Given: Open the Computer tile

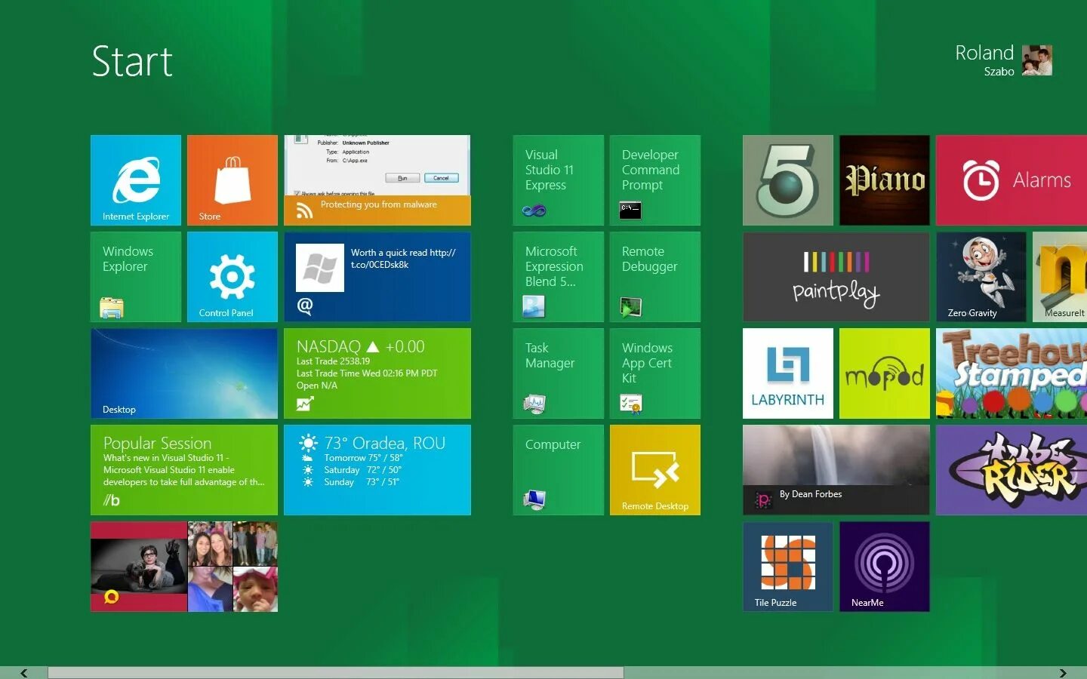Looking at the screenshot, I should pyautogui.click(x=559, y=470).
